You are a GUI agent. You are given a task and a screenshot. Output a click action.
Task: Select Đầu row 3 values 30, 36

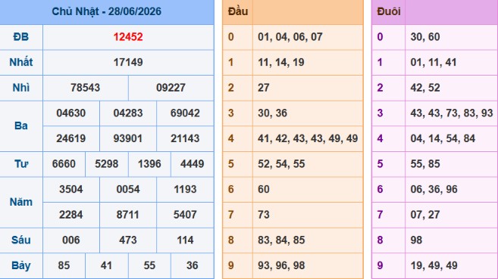273,113
